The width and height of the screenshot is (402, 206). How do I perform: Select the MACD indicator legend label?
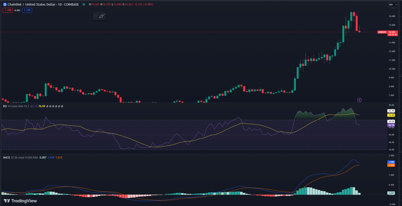coord(7,158)
